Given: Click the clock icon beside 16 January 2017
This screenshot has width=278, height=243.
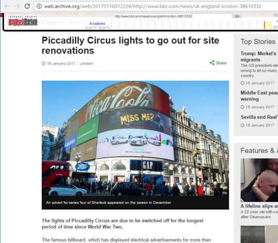Looking at the screenshot, I should tap(43, 63).
